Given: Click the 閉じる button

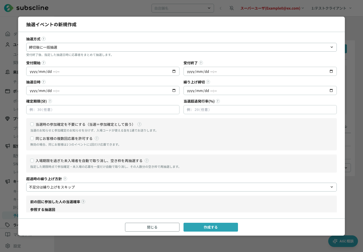Looking at the screenshot, I should (x=152, y=227).
